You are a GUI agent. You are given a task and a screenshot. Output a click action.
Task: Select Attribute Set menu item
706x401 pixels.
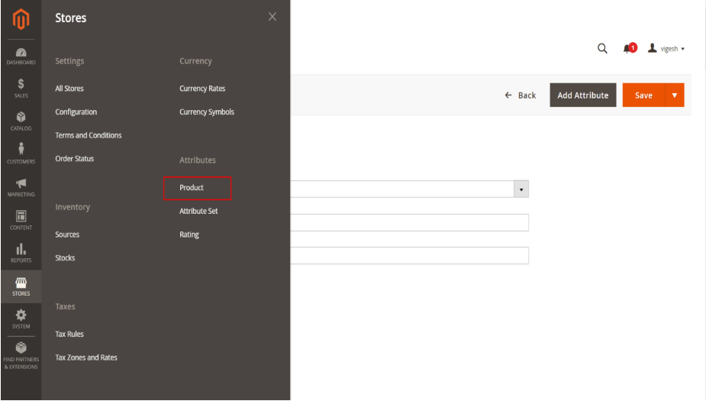point(198,211)
